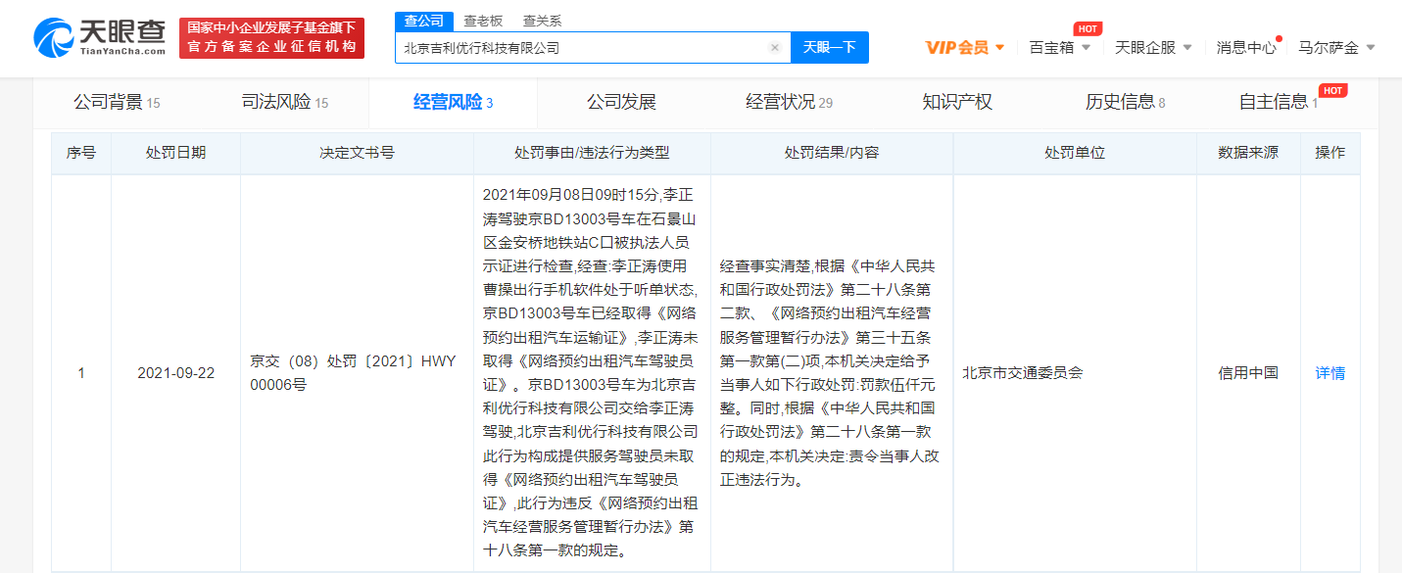Open 消息中心 notifications

[x=1246, y=47]
